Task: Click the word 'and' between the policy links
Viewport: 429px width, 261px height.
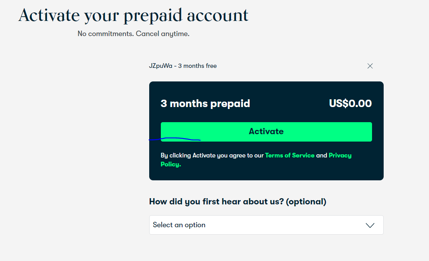Action: click(x=321, y=155)
